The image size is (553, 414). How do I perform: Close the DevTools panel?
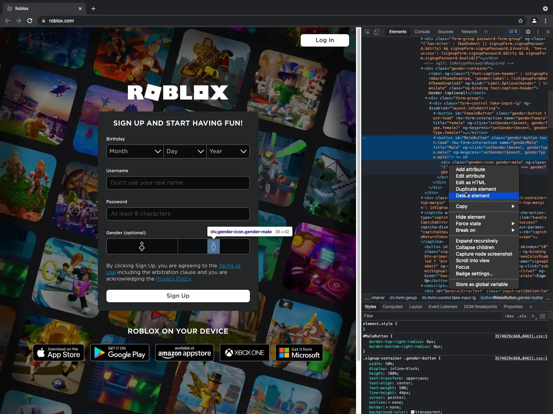548,32
